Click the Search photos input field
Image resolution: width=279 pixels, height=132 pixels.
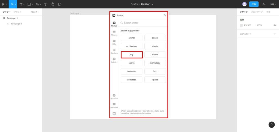coord(144,23)
